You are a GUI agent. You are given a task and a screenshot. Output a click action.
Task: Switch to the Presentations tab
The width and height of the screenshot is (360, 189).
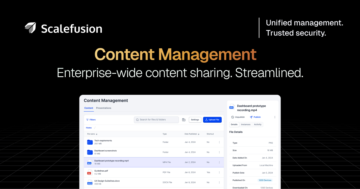point(103,108)
